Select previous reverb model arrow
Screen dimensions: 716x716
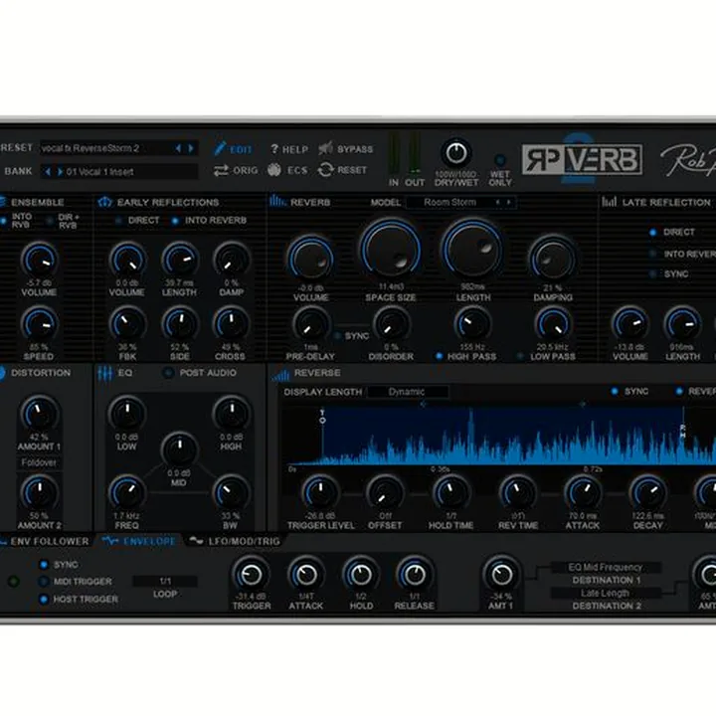498,202
